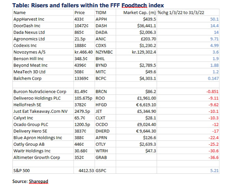Select Just Eat Takeaway.Com NV row name
The width and height of the screenshot is (241, 188).
pyautogui.click(x=40, y=111)
